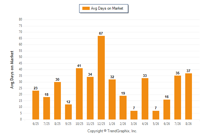Click the orange legend swatch for Avg Days on Market

coord(86,8)
